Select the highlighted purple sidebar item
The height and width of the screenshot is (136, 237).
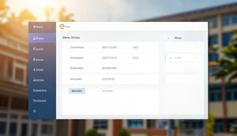point(42,38)
